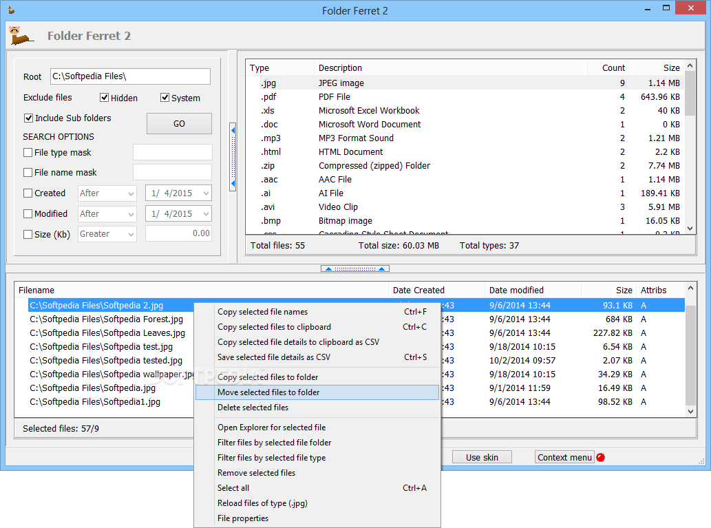Choose Copy selected file details as CSV
The height and width of the screenshot is (528, 711).
(317, 342)
